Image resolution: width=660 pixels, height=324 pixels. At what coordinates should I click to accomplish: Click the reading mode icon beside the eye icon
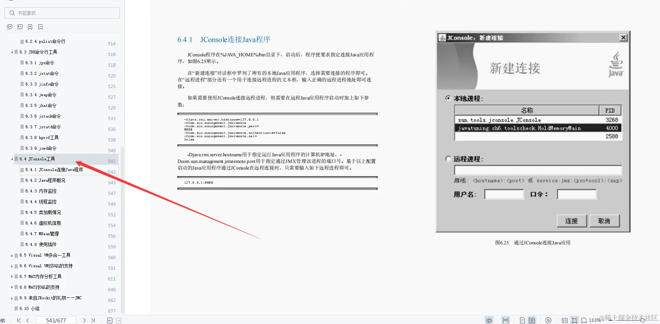[506, 320]
